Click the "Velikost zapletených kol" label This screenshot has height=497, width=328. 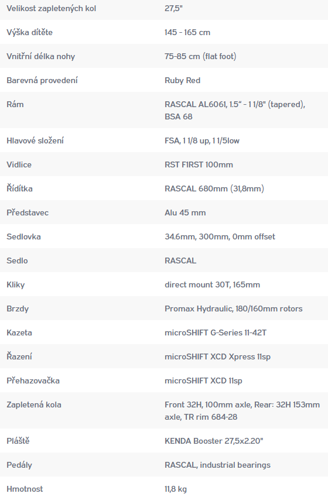51,9
